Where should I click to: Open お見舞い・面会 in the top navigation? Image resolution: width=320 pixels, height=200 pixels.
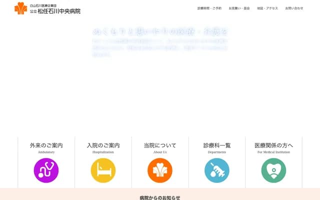tap(239, 8)
